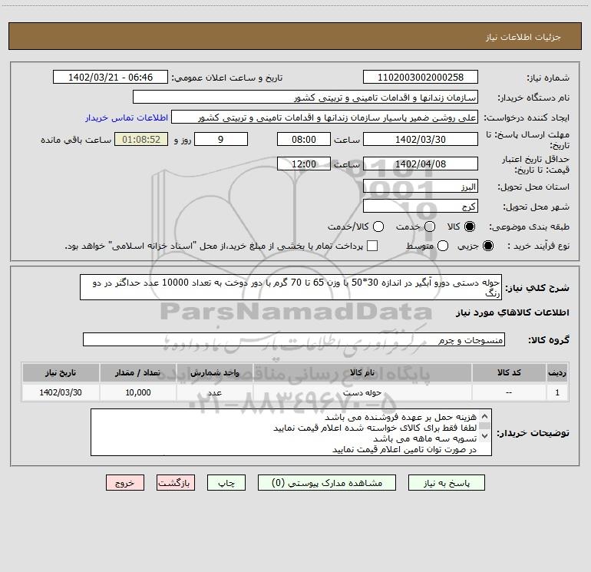Click the 1402/03/30 need date table cell
The height and width of the screenshot is (572, 591).
click(x=61, y=392)
